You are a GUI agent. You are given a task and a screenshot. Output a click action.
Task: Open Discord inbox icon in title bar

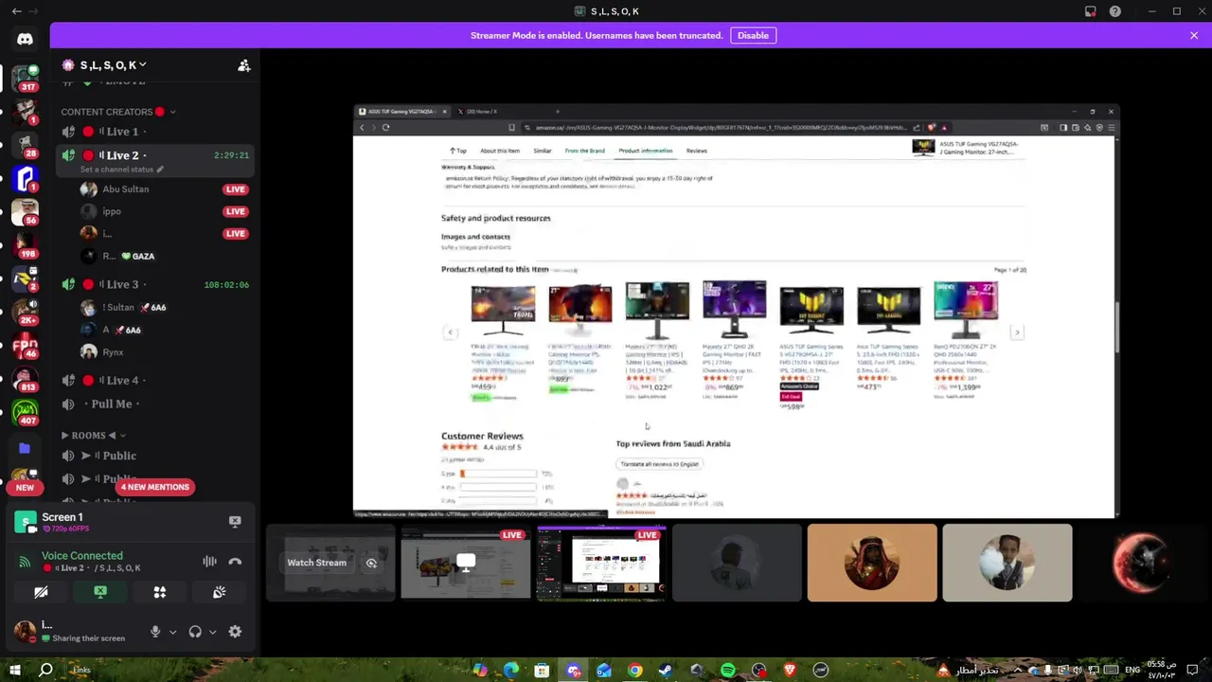[x=1091, y=11]
